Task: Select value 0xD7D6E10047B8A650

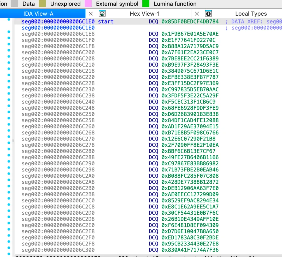Action: [x=190, y=231]
